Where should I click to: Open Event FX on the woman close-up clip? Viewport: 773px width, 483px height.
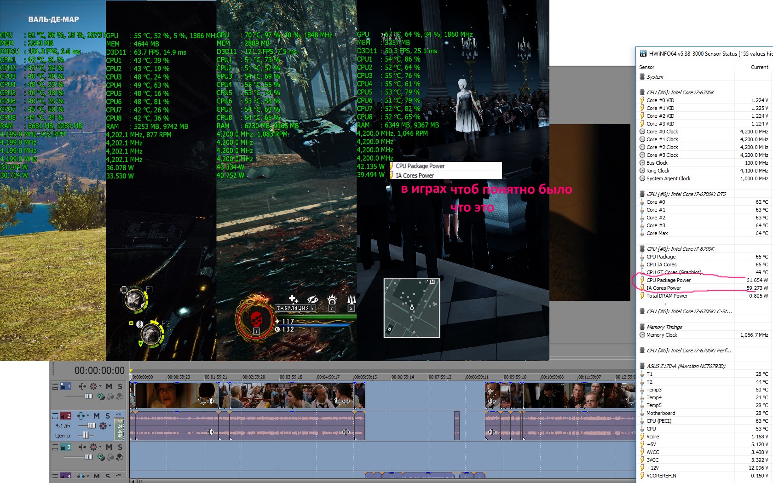pos(210,401)
